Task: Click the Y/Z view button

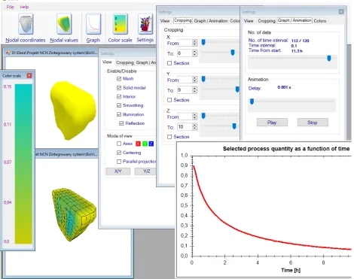Action: 146,171
